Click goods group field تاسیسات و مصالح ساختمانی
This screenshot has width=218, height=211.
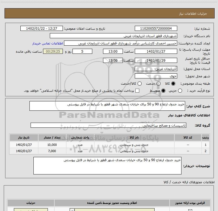pos(108,125)
